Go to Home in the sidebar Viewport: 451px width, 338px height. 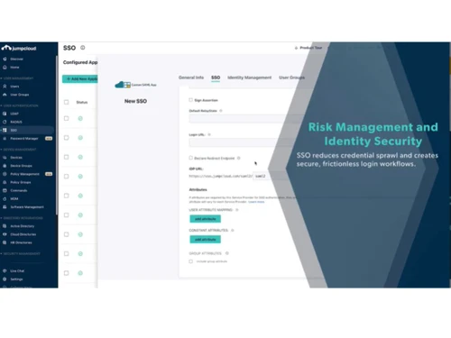(x=14, y=68)
